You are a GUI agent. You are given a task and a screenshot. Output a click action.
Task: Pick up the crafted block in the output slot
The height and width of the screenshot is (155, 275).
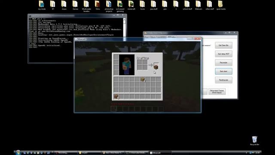(156, 66)
